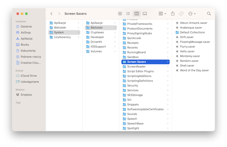The height and width of the screenshot is (147, 227).
Task: Select Biblioteki folder in second column
Action: (x=101, y=28)
